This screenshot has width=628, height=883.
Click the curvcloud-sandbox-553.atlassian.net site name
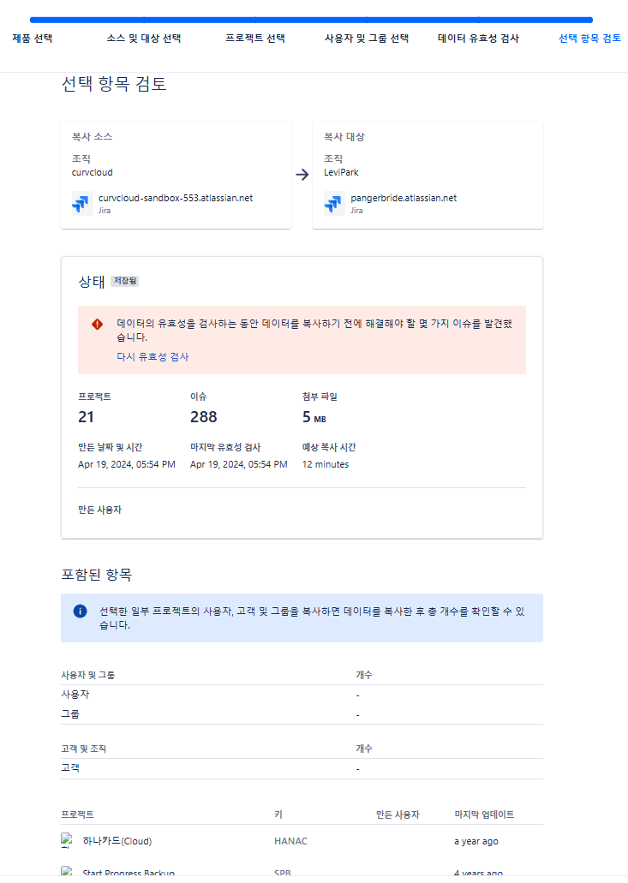[176, 198]
